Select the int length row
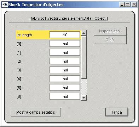This screenshot has width=139, height=127. click(x=48, y=35)
